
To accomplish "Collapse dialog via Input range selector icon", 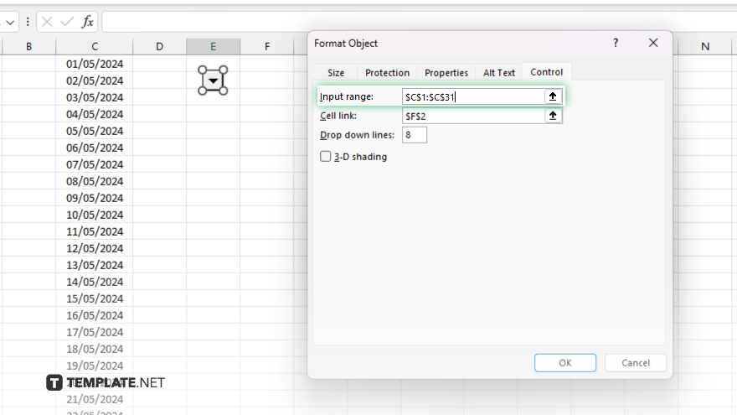I will point(553,96).
